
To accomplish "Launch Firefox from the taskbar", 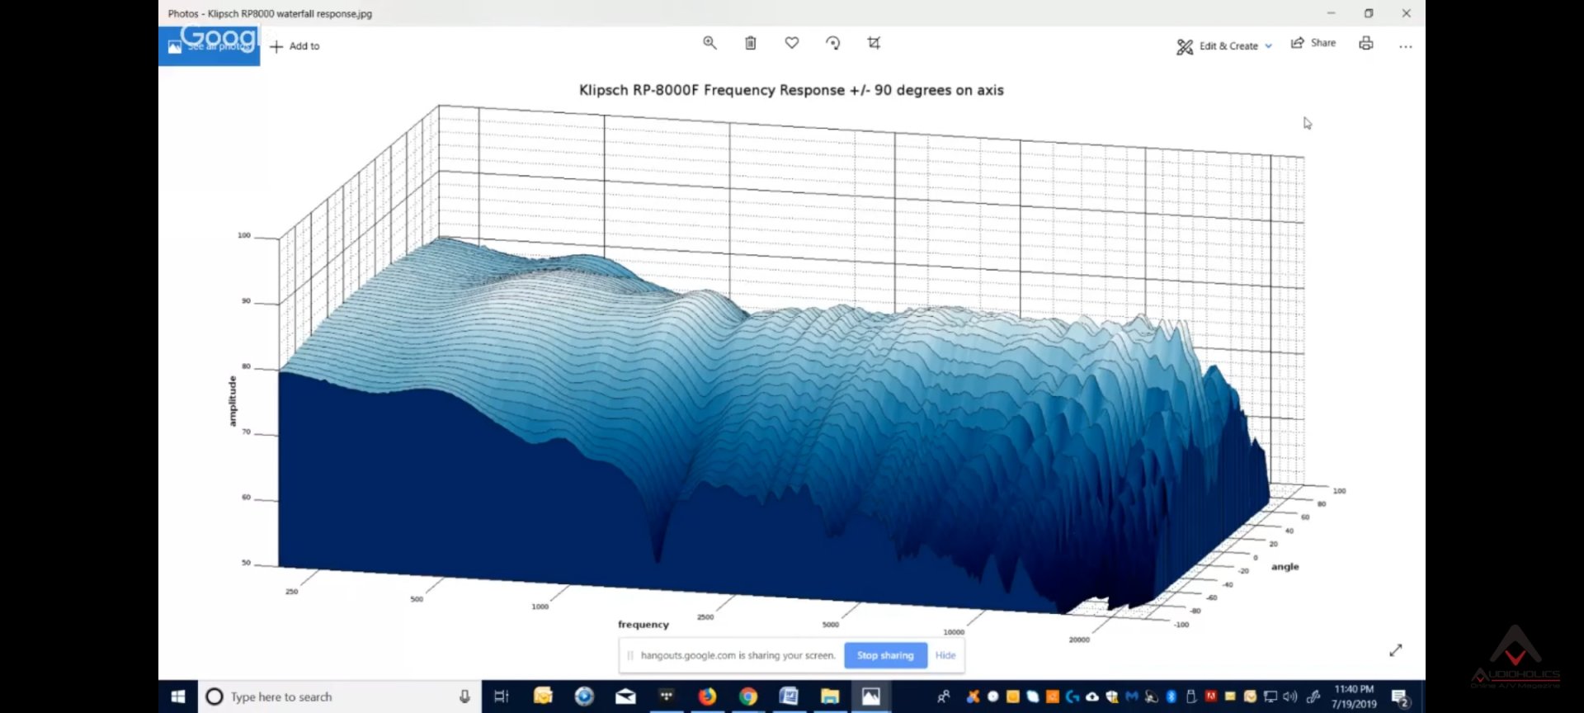I will tap(707, 696).
